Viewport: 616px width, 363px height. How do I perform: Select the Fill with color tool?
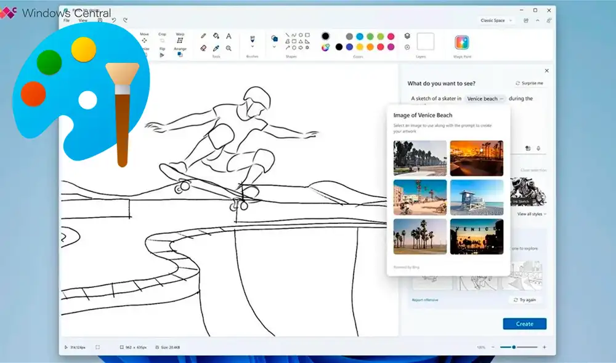(x=216, y=36)
